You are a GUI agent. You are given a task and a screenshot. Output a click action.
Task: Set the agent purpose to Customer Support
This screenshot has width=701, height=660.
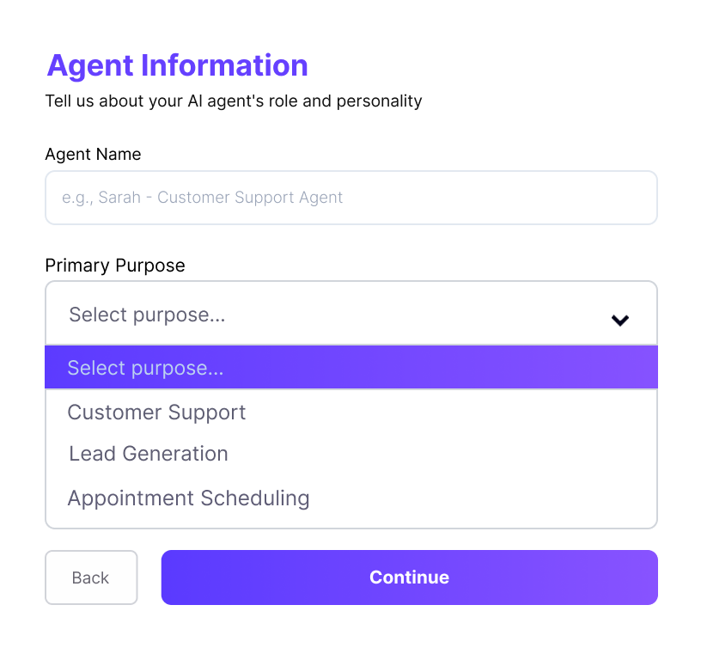[157, 412]
